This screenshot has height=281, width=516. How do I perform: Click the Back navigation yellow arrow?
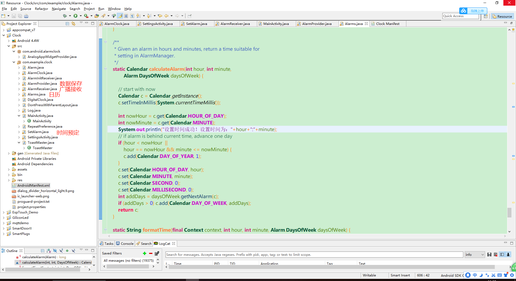click(166, 16)
